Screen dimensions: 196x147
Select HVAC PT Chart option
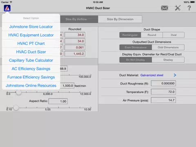[31, 44]
